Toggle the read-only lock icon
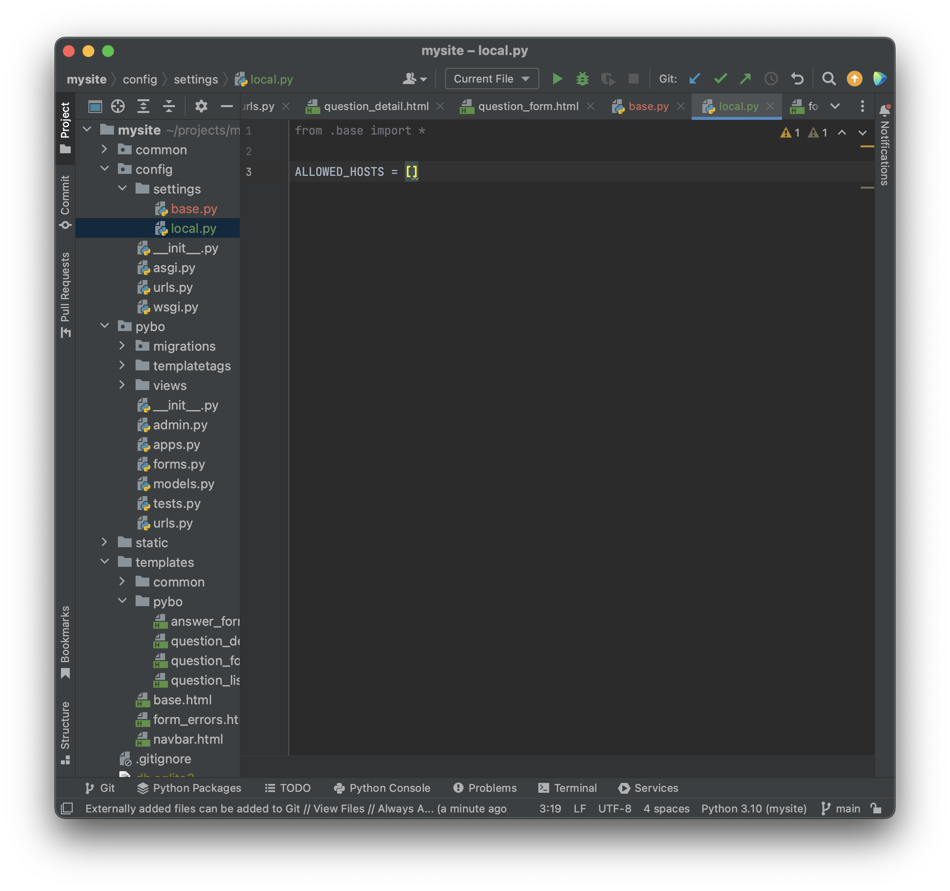The width and height of the screenshot is (950, 891). 876,808
